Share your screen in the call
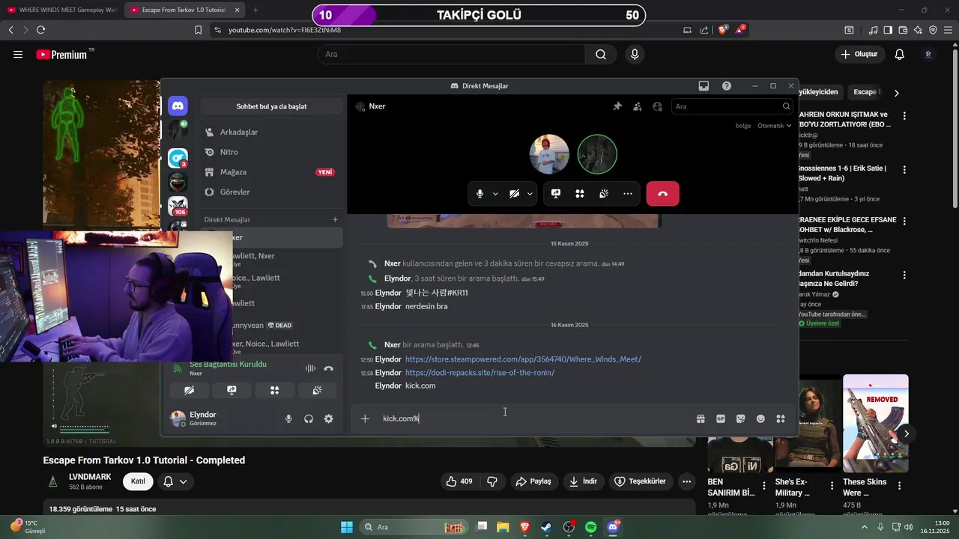This screenshot has height=539, width=959. [556, 193]
